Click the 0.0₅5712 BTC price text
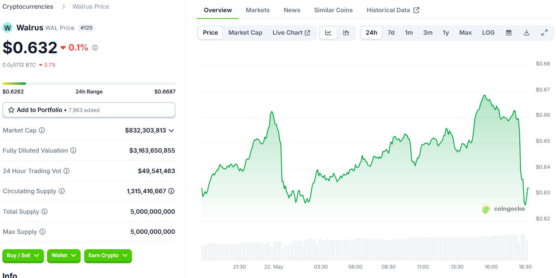This screenshot has width=556, height=278. click(19, 65)
